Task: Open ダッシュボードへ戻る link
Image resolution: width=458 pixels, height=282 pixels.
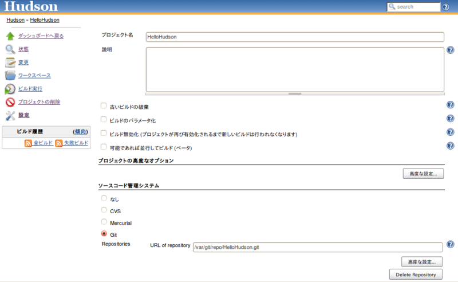Action: point(41,36)
